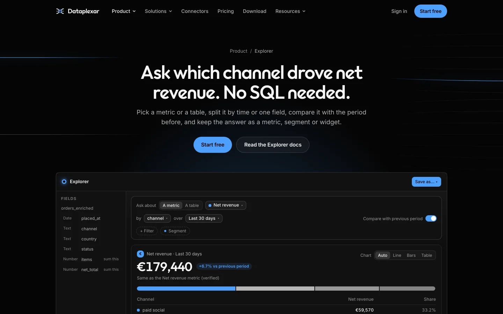Click the '+6.7% vs previous period' badge

click(224, 266)
